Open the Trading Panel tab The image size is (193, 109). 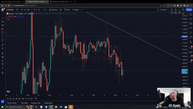pyautogui.click(x=48, y=103)
